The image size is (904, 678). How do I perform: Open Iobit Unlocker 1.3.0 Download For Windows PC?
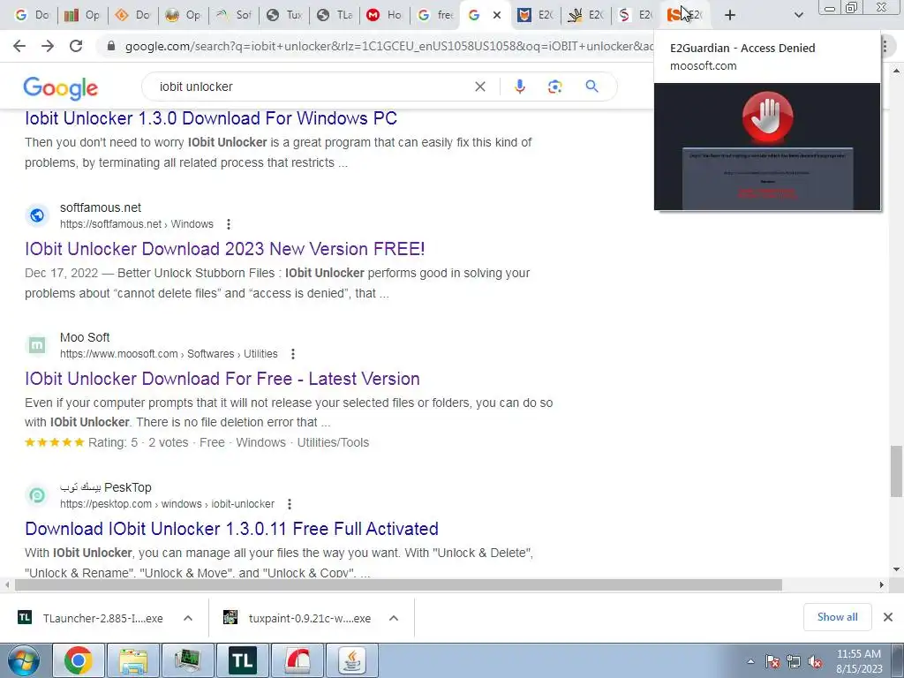click(210, 118)
